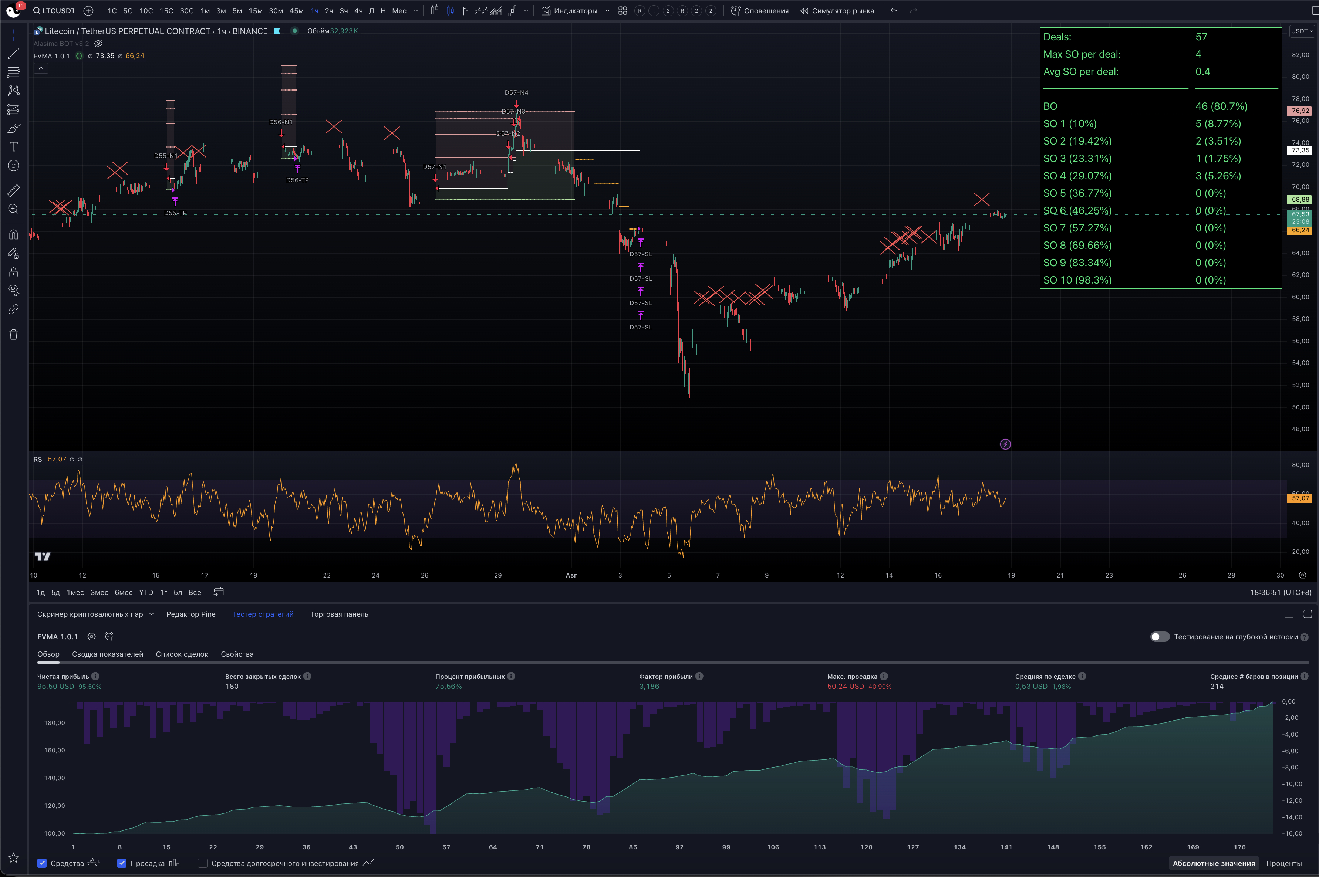
Task: Switch to Список сделок tab
Action: coord(182,654)
